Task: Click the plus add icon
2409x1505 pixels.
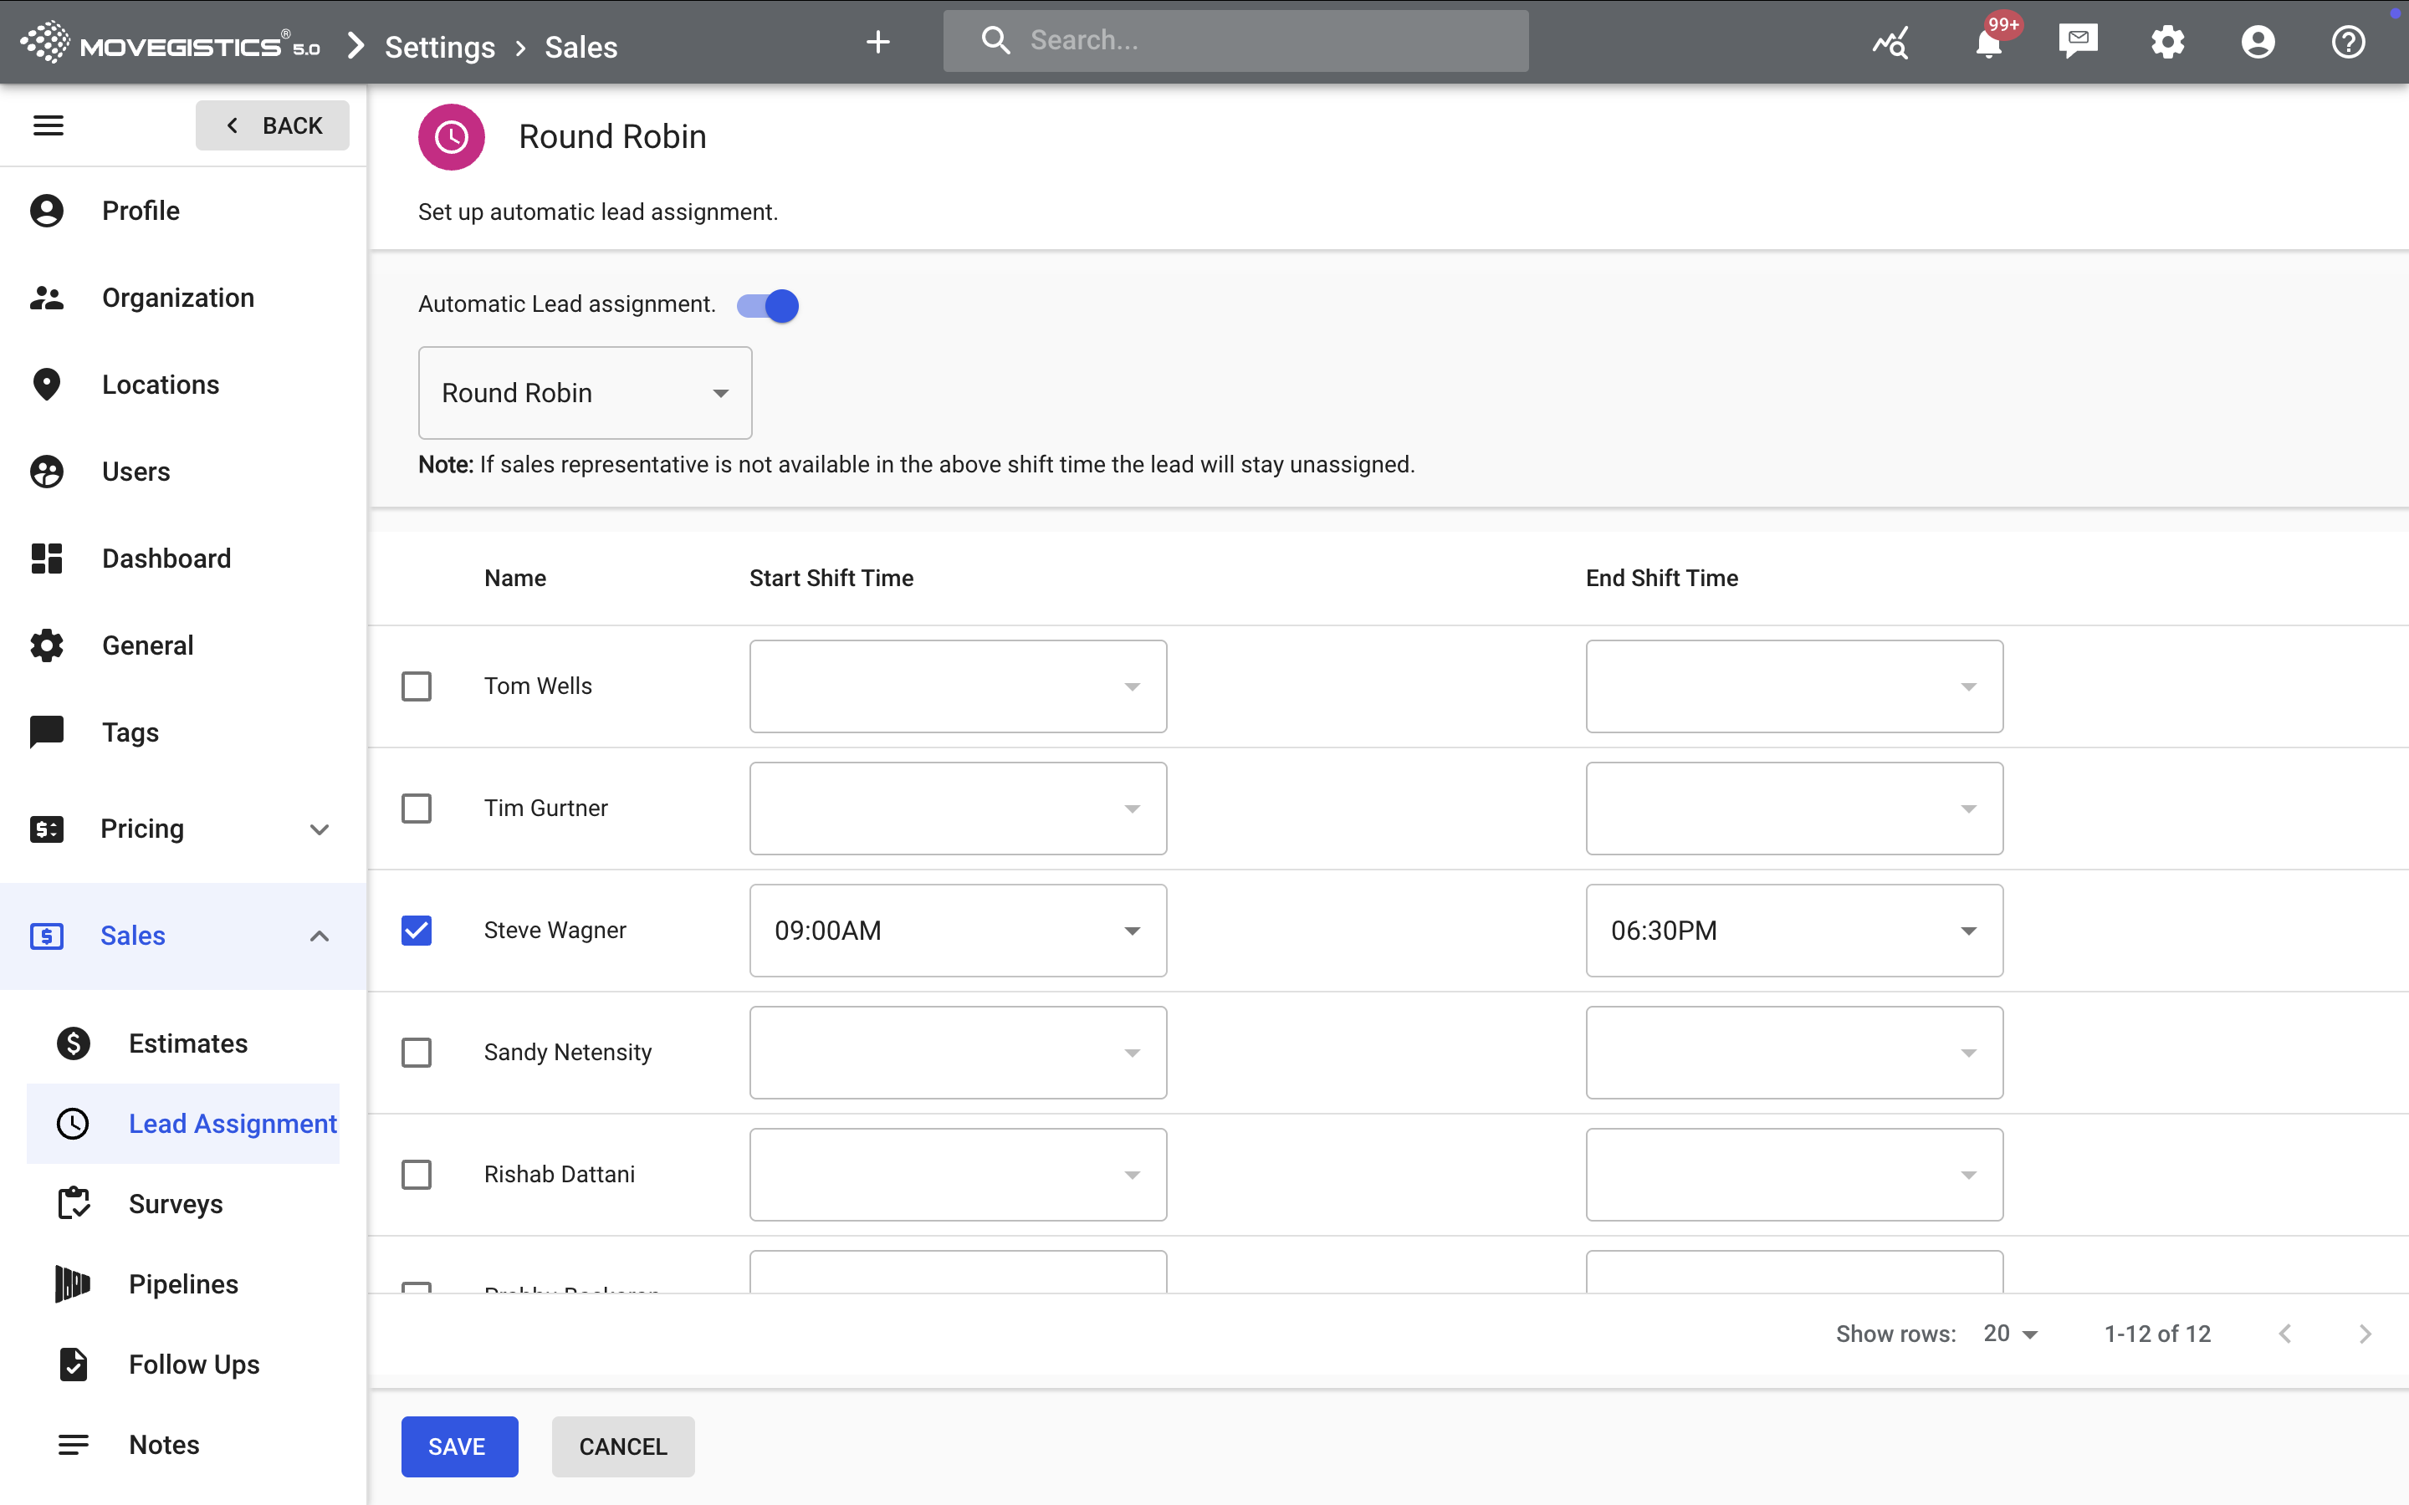Action: pos(877,42)
